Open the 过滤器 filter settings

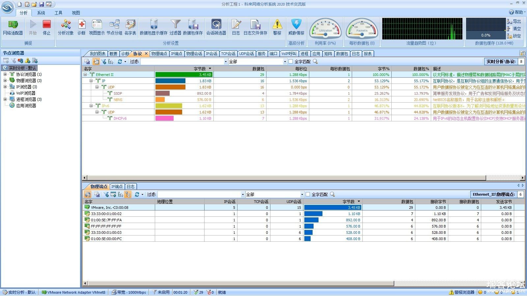pos(175,28)
